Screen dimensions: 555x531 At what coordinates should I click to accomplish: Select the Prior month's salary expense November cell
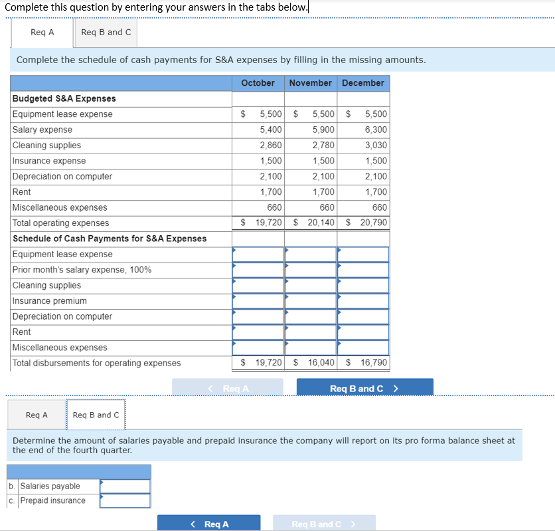310,269
